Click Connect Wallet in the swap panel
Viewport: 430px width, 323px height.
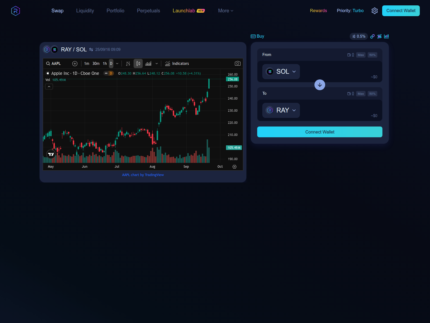(320, 132)
